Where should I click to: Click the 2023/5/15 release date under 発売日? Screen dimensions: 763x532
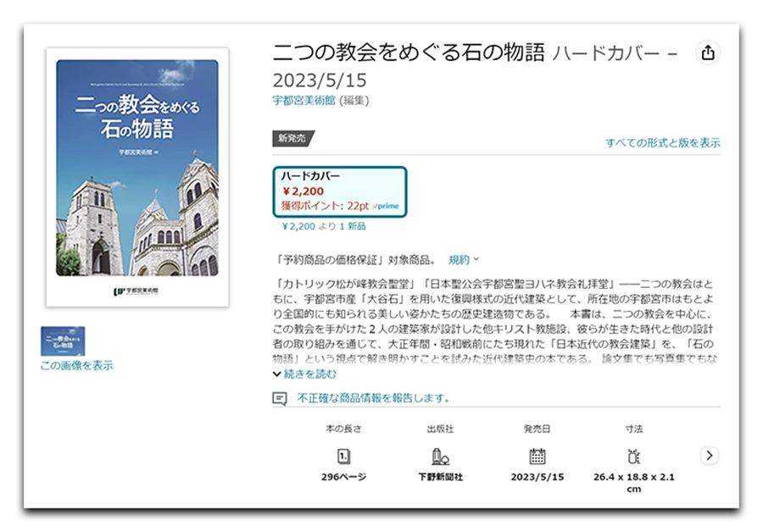point(537,477)
